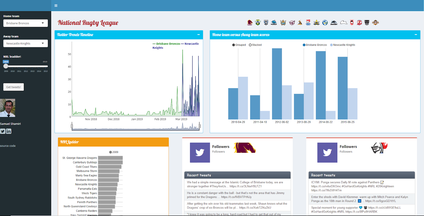This screenshot has width=424, height=216.
Task: Click the Canberra Raiders ladder label
Action: pyautogui.click(x=86, y=211)
